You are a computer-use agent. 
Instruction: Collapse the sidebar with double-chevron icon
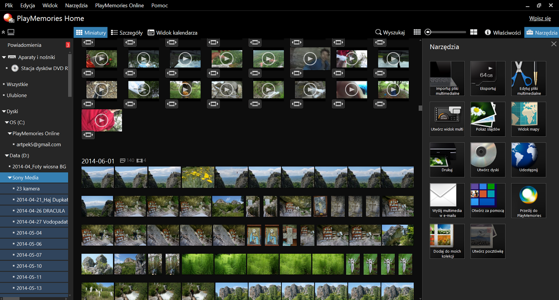[3, 32]
